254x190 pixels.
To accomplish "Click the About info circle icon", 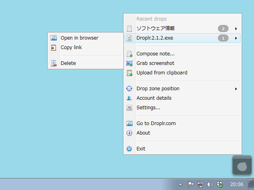I will coord(129,133).
